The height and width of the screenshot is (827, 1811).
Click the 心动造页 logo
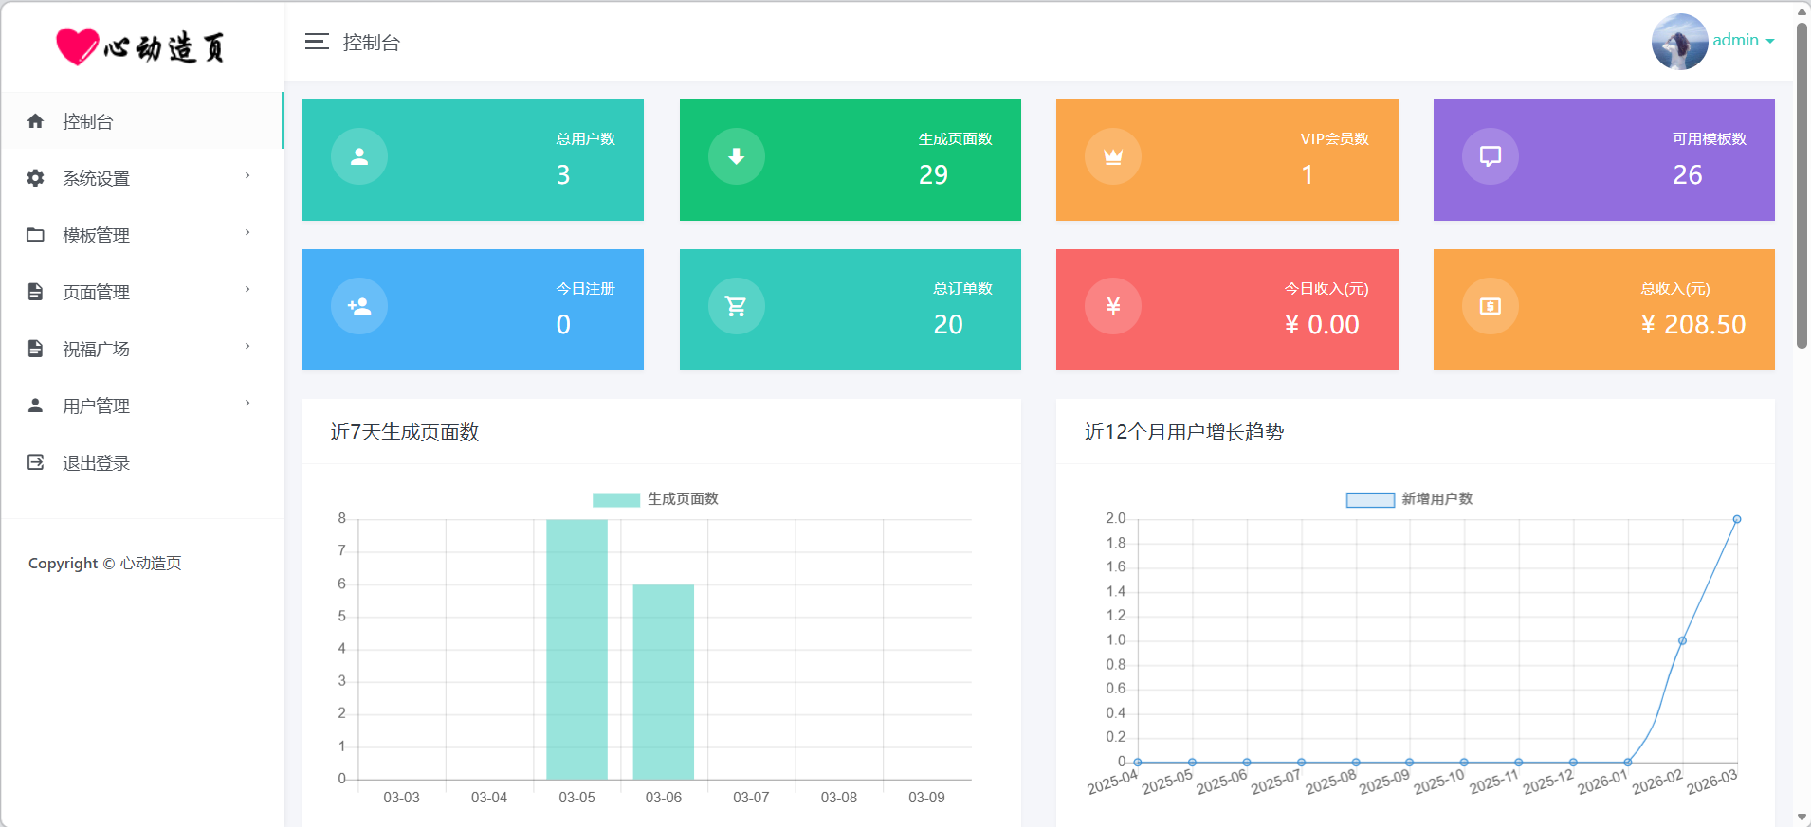pyautogui.click(x=141, y=46)
